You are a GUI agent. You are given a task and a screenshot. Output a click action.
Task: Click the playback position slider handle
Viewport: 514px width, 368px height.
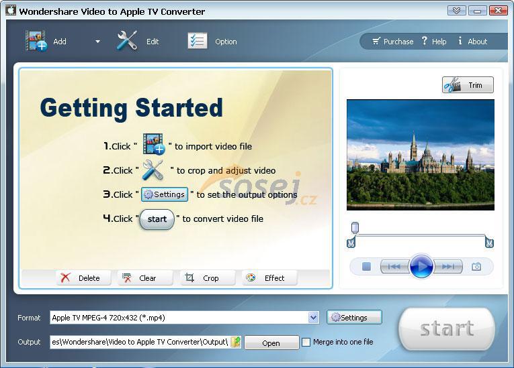tap(355, 227)
